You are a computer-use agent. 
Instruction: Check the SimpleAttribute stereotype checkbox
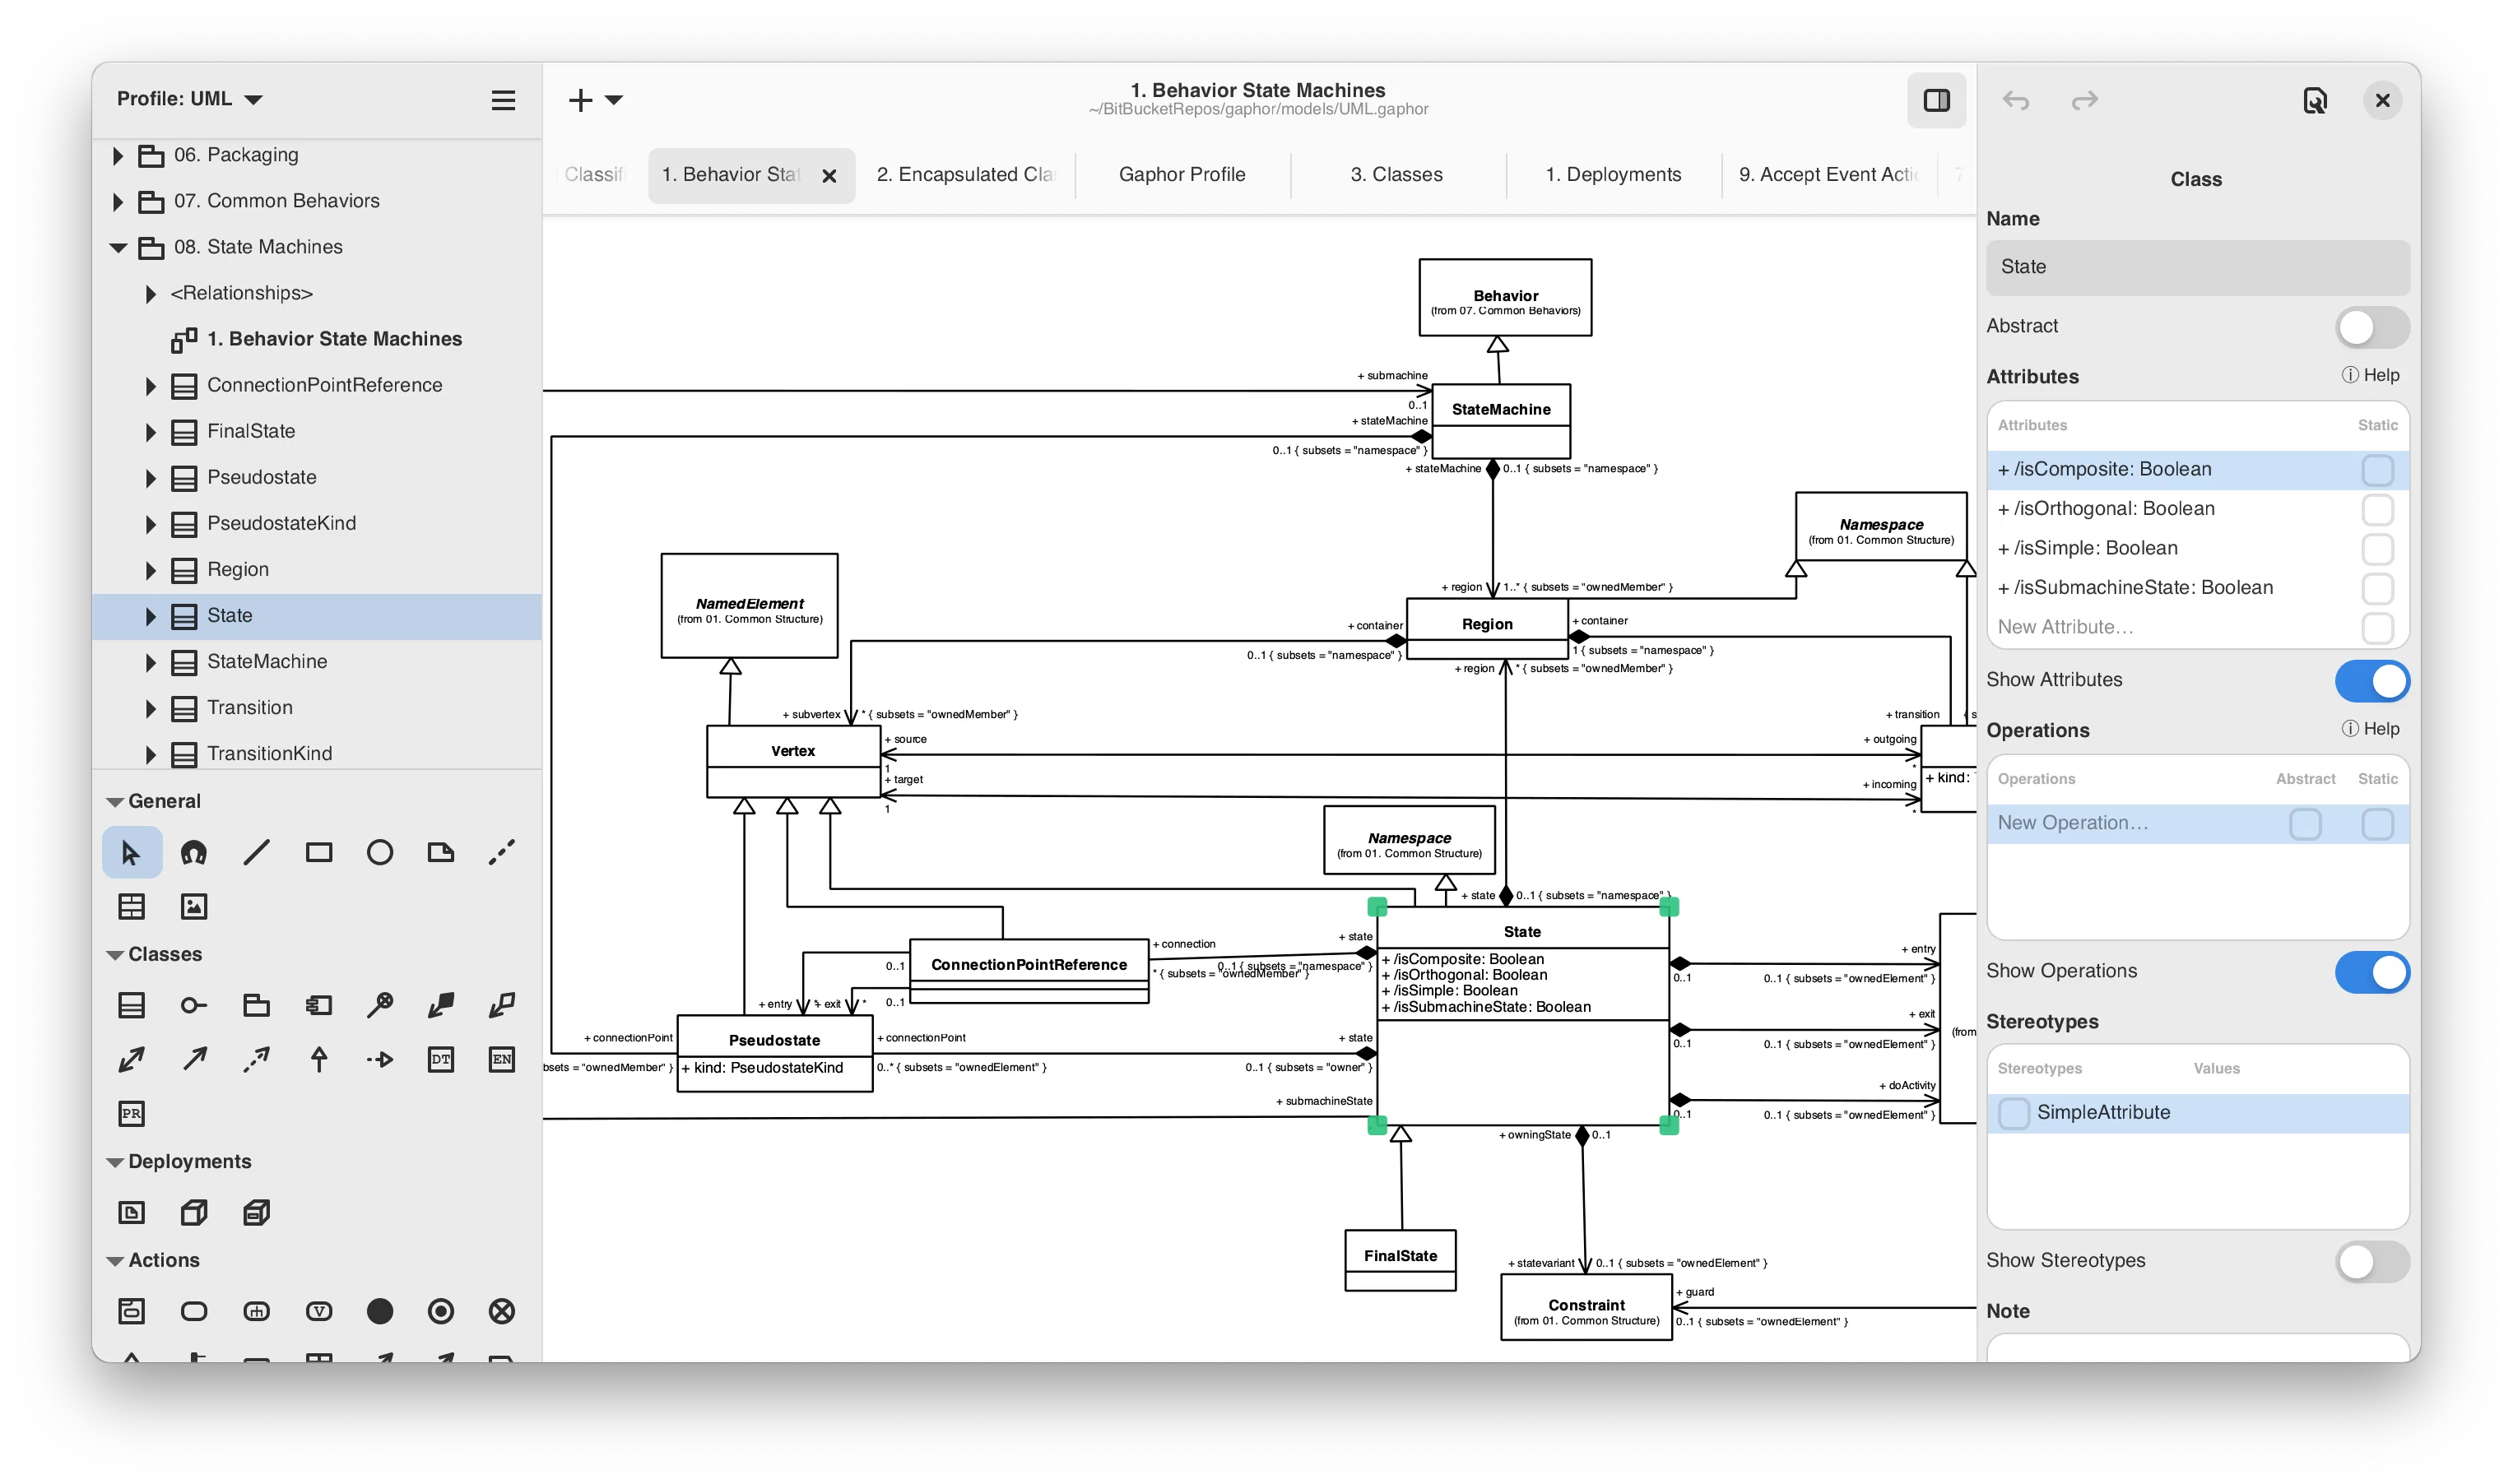(2013, 1113)
